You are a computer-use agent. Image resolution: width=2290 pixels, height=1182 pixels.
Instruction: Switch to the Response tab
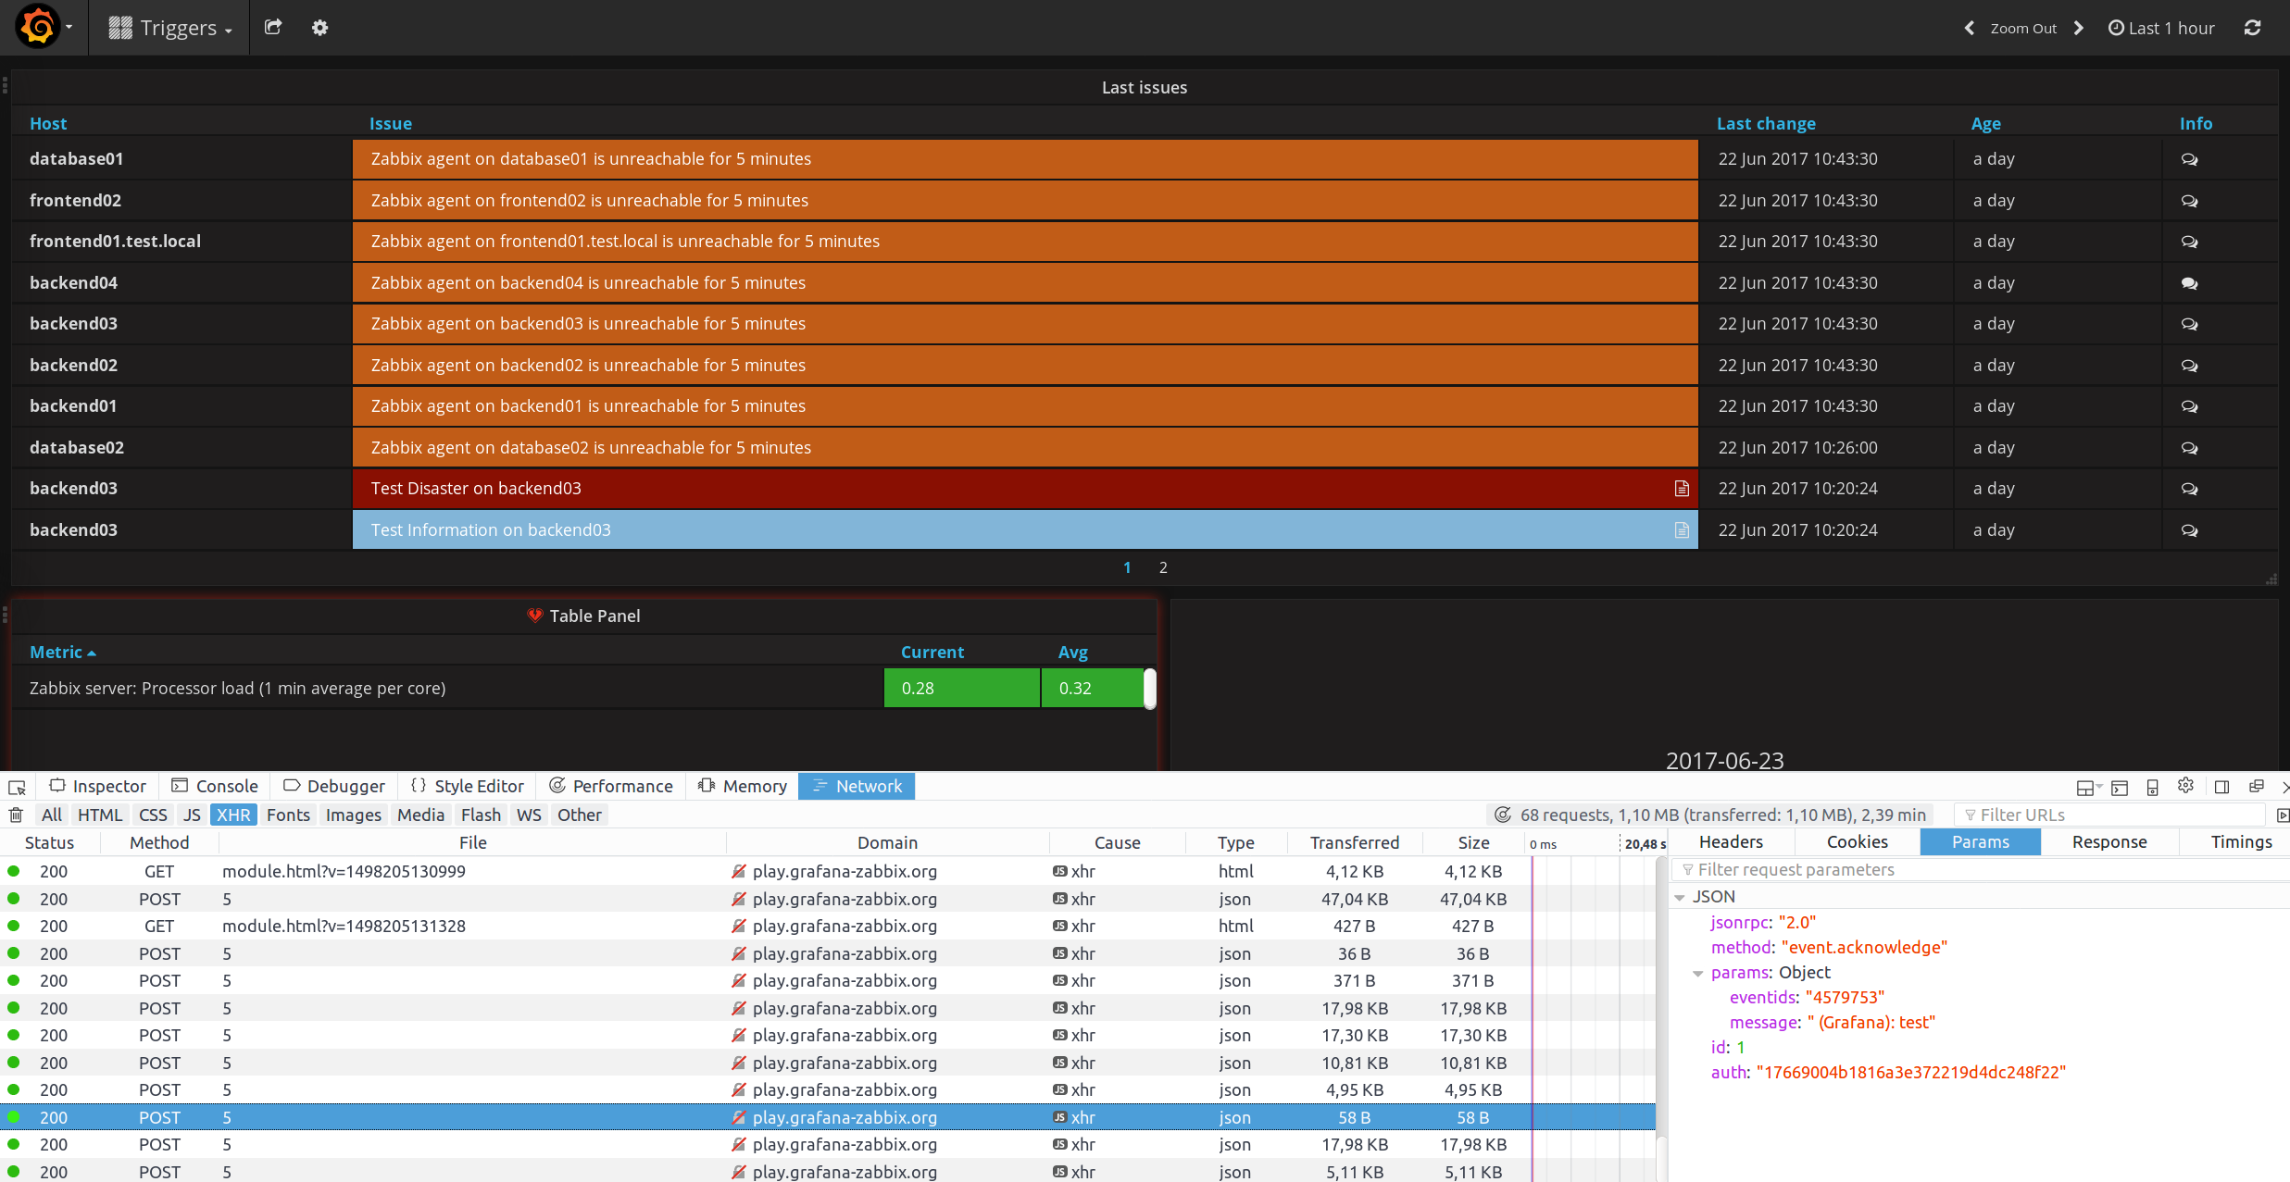(2109, 841)
